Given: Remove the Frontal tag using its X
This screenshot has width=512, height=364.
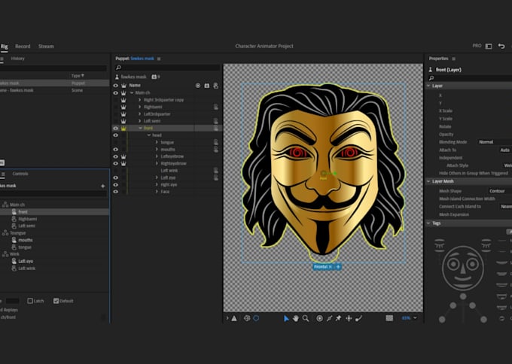Looking at the screenshot, I should (x=330, y=267).
